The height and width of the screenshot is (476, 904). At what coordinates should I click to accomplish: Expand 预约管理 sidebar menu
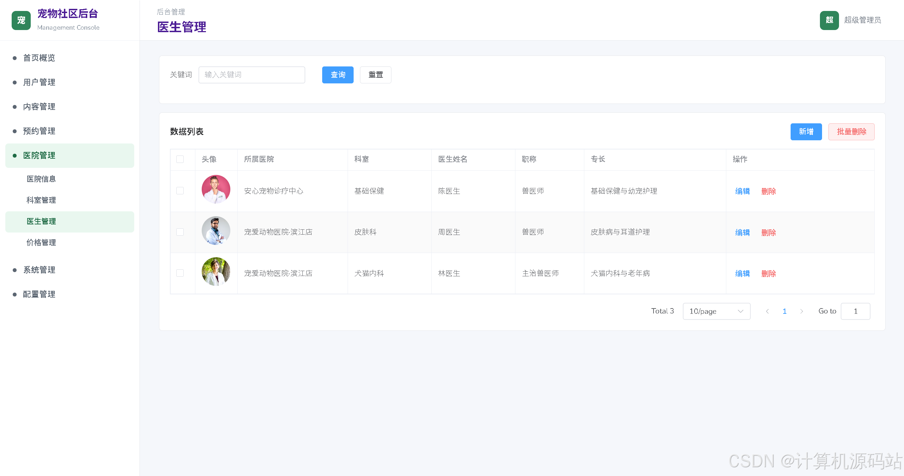[x=70, y=131]
